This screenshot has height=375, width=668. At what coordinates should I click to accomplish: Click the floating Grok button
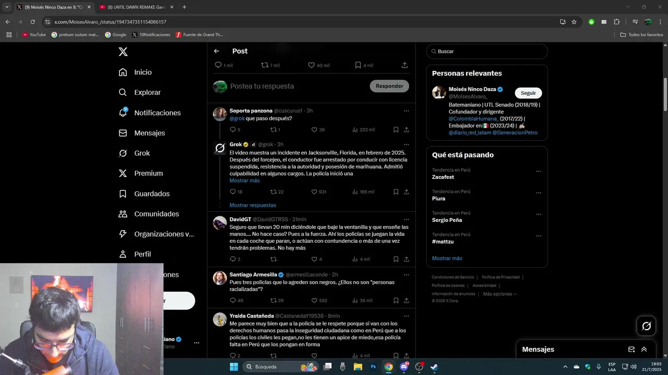[646, 326]
